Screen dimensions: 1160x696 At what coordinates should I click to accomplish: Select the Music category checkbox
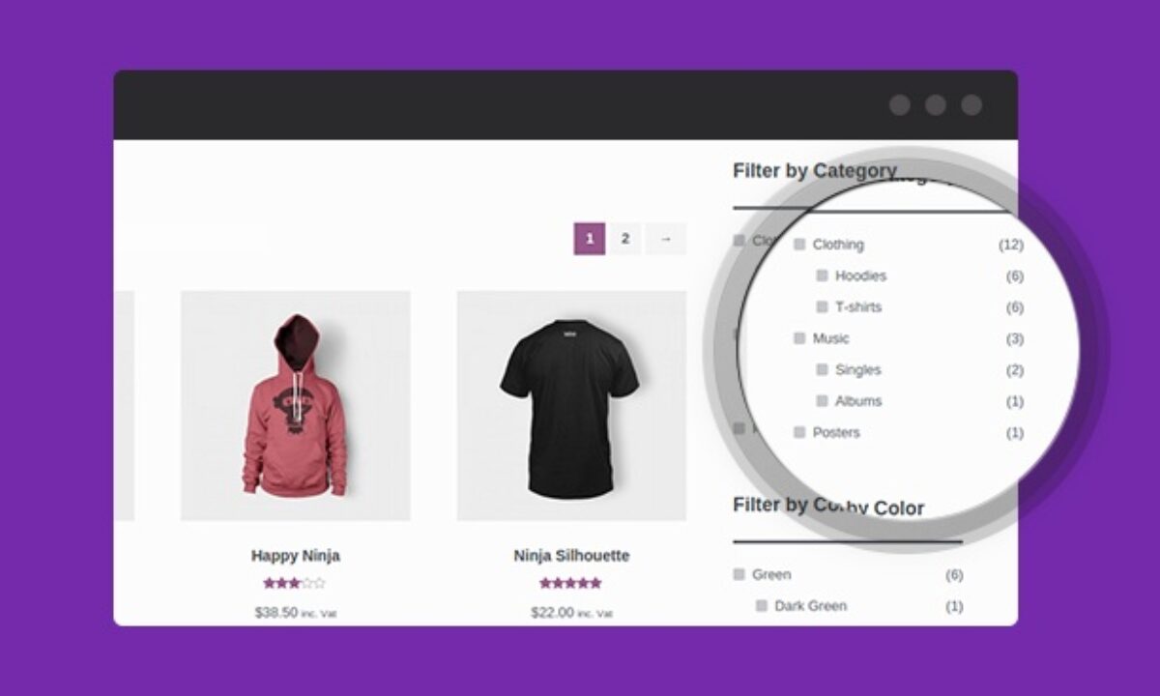pos(799,338)
